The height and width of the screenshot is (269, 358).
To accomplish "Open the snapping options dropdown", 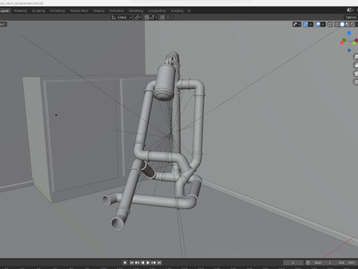I will [154, 17].
